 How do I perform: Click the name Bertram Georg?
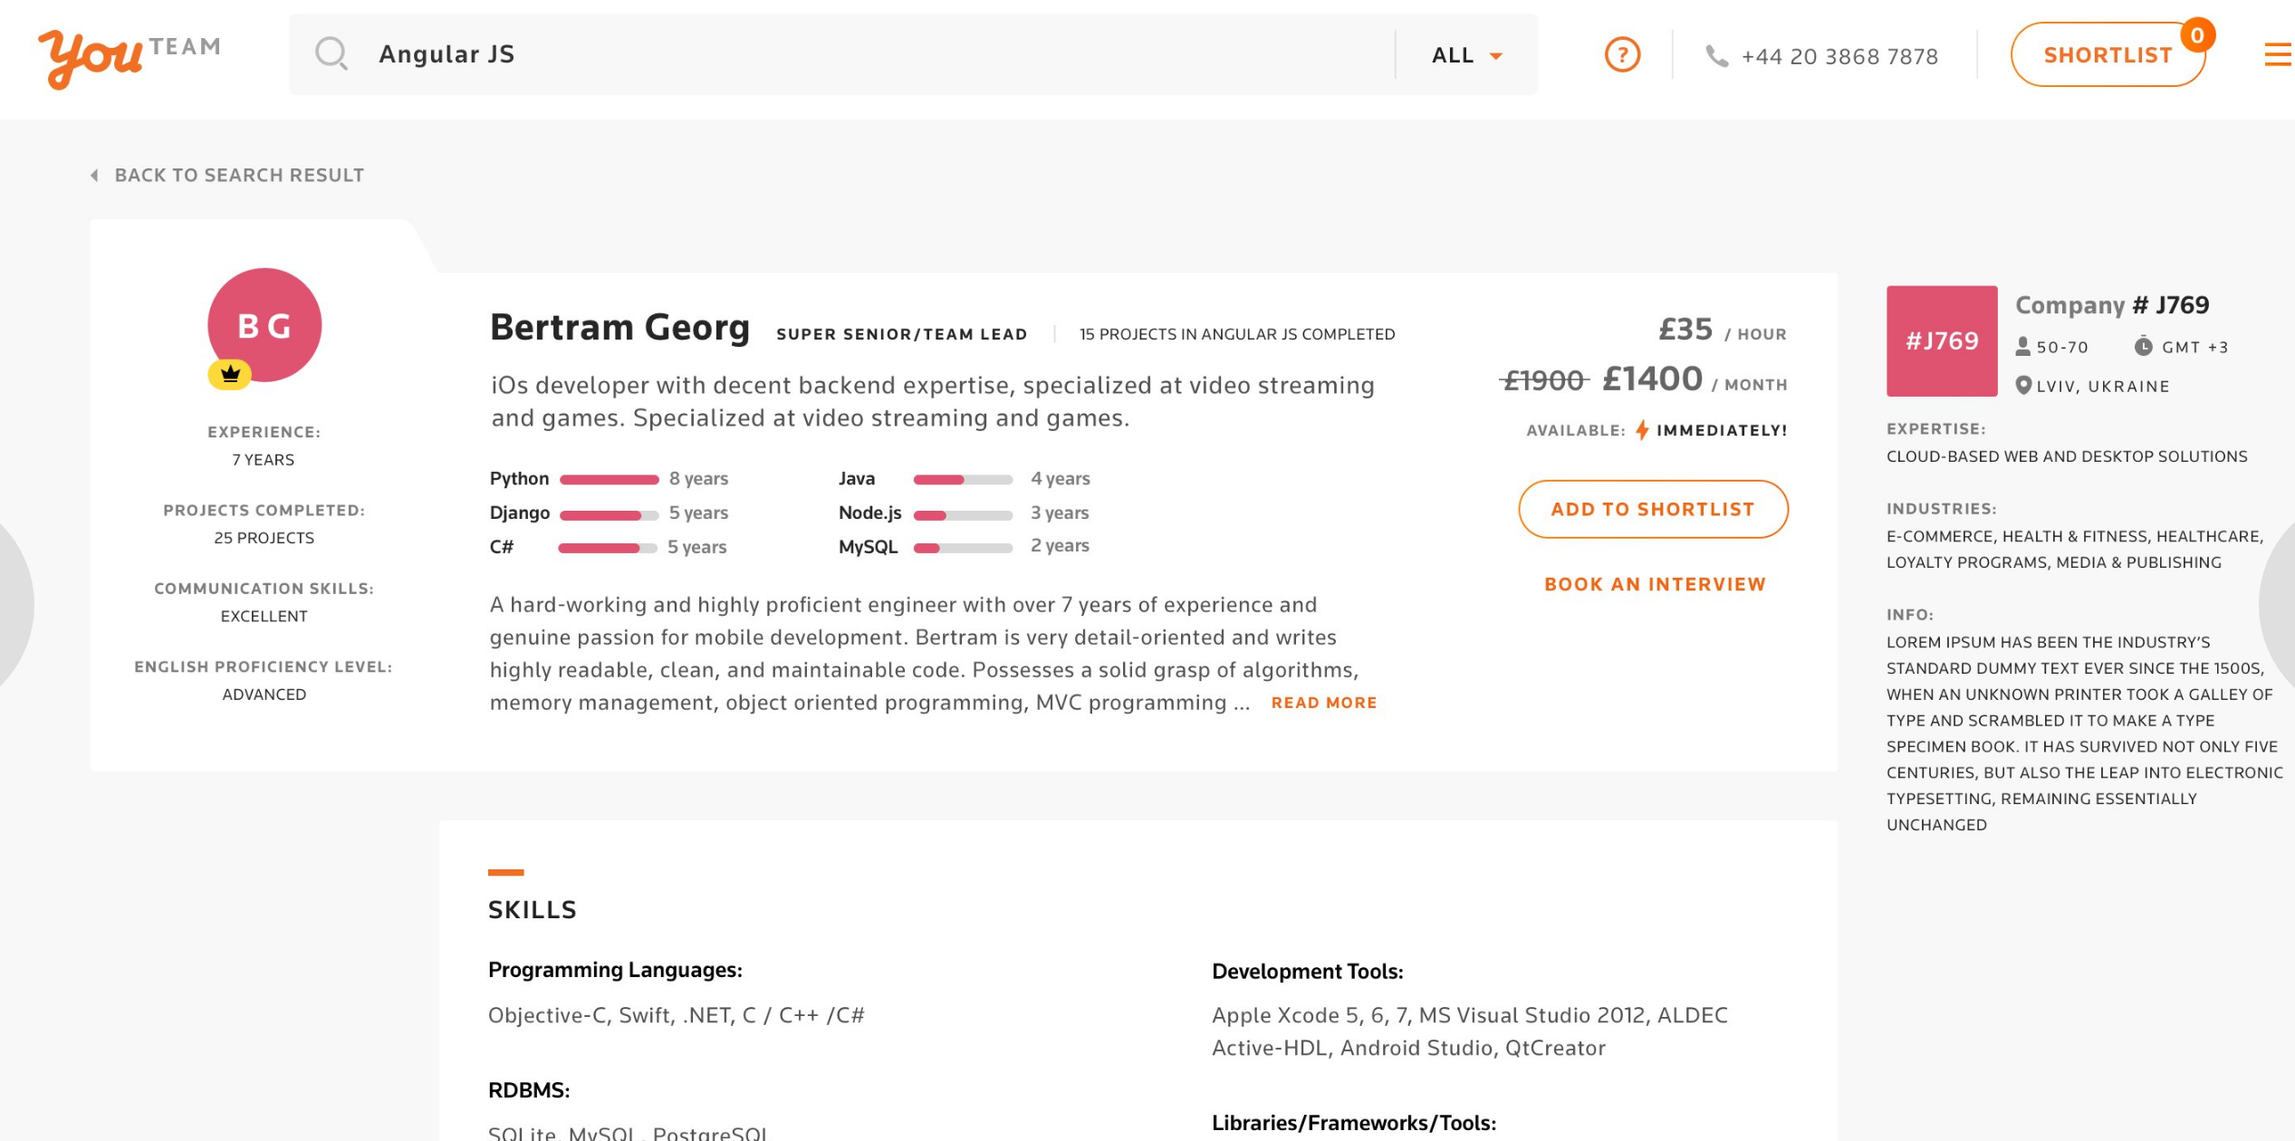(619, 327)
